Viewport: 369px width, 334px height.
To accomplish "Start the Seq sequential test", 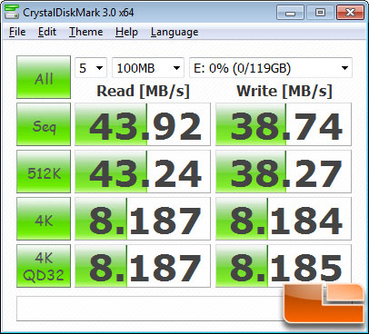I will (44, 124).
